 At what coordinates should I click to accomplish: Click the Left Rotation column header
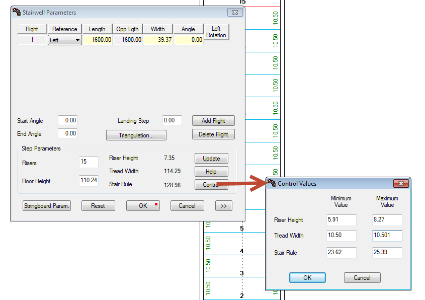point(216,32)
